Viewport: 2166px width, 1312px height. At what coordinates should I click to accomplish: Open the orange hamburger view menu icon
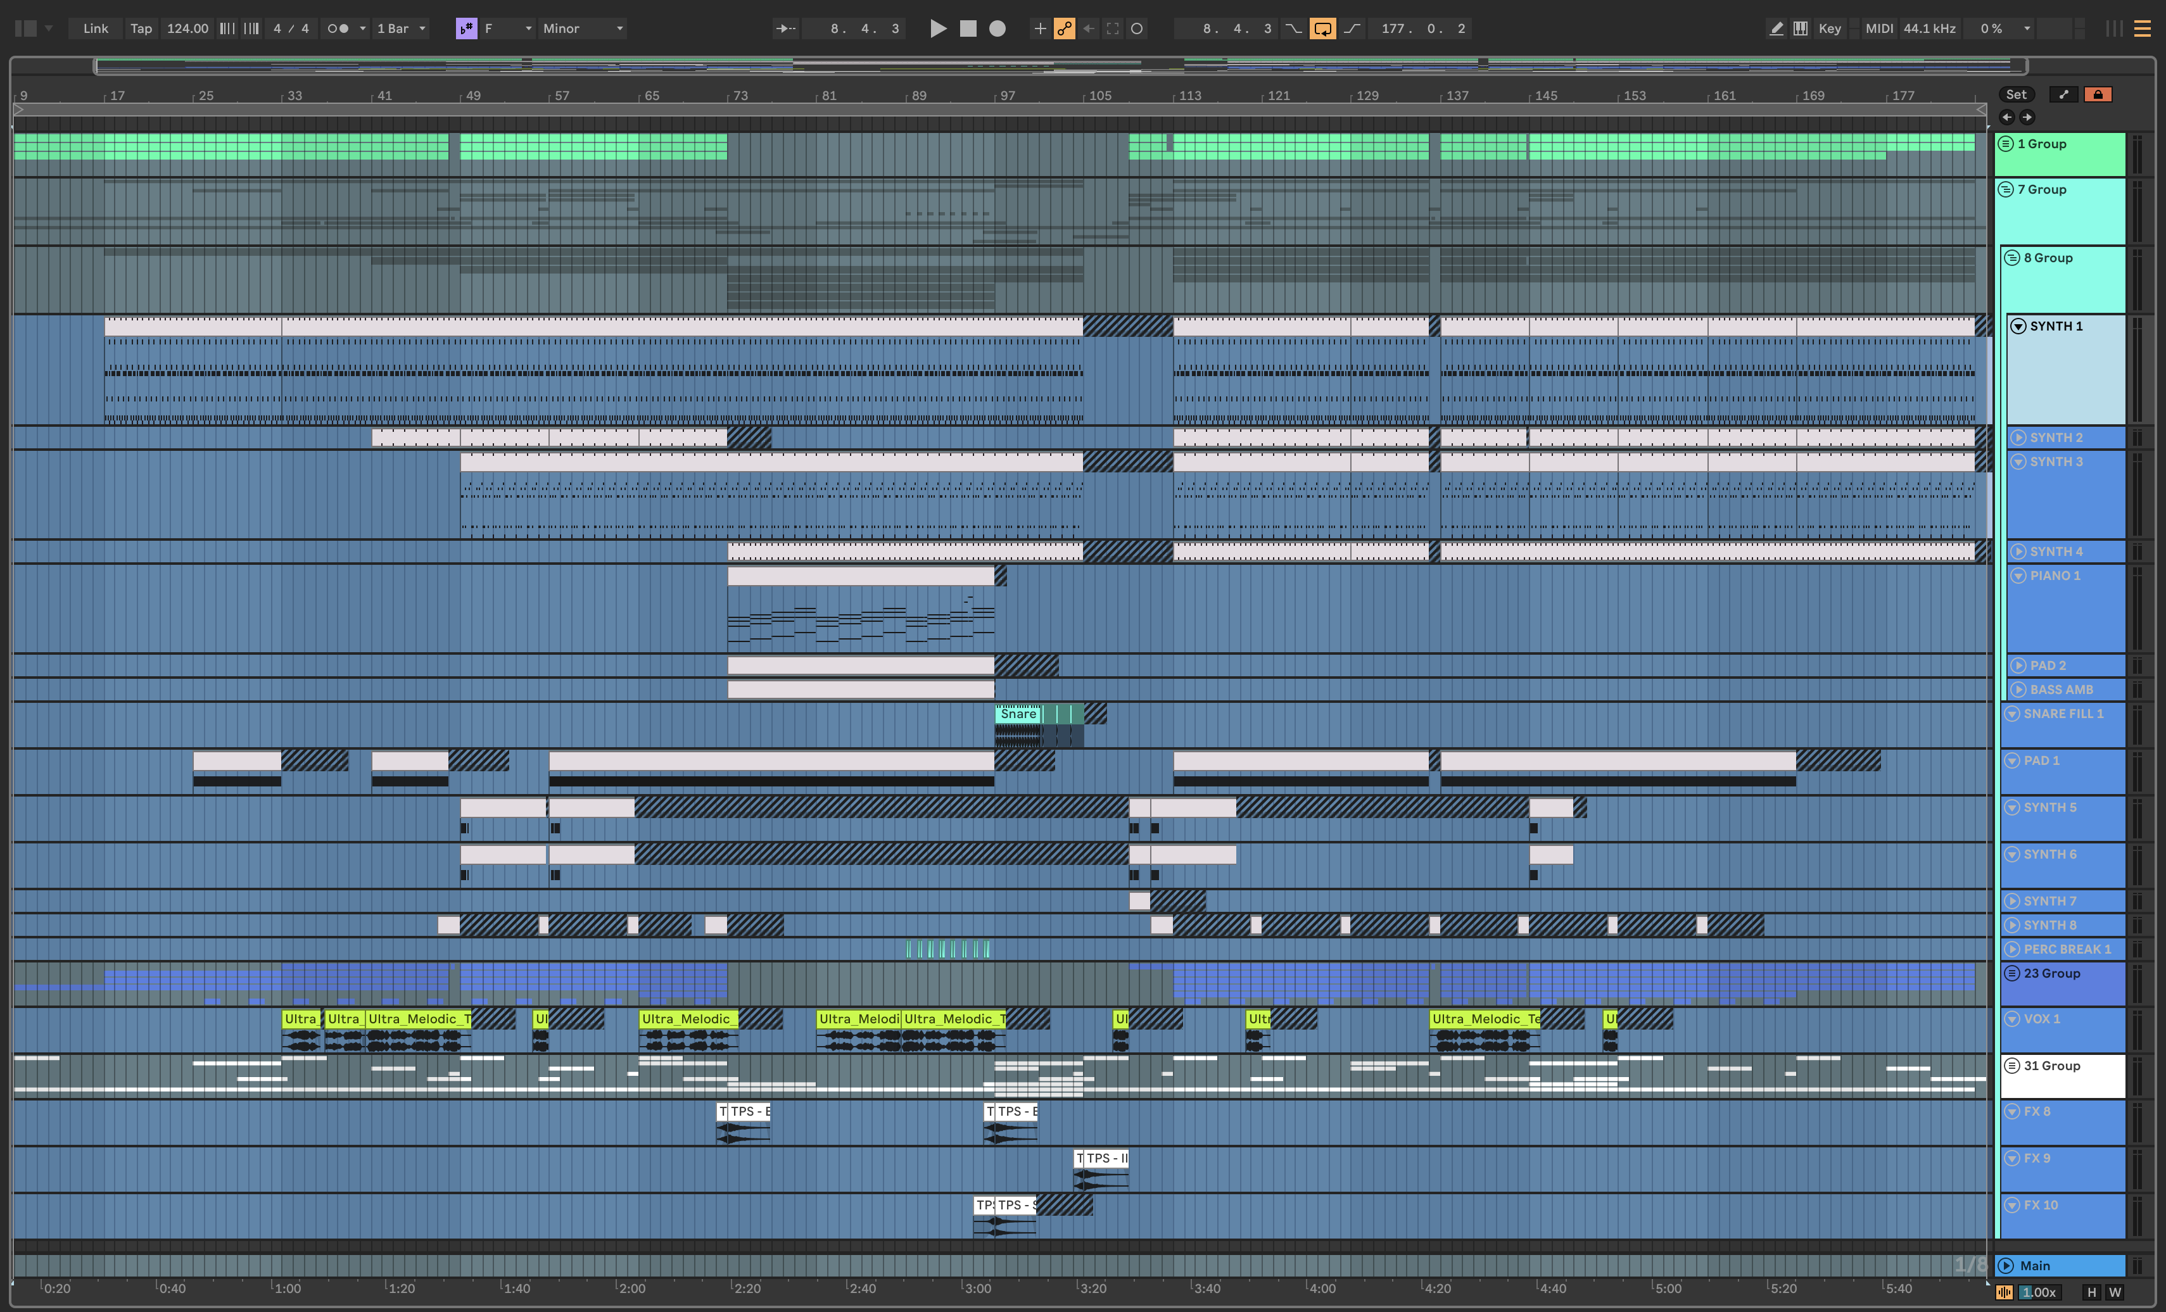click(2143, 28)
